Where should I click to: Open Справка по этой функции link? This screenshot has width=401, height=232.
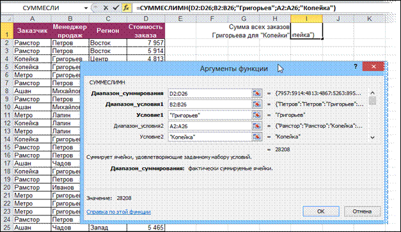118,212
